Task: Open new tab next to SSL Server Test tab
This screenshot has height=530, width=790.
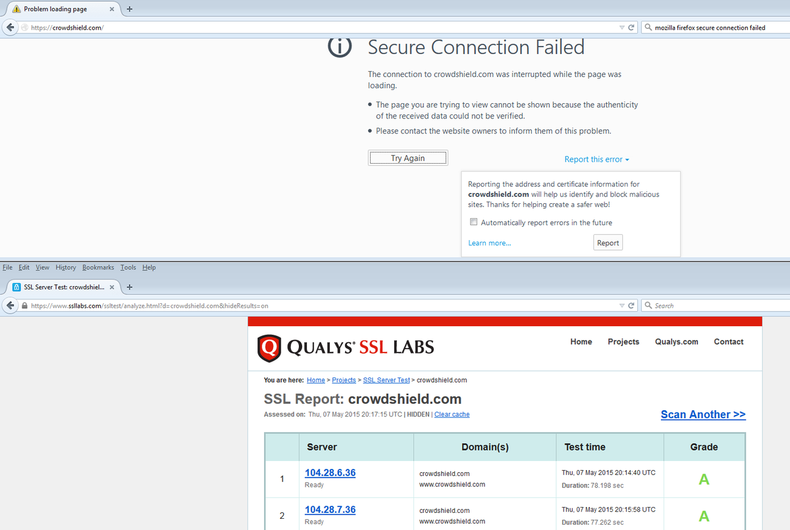Action: point(129,287)
